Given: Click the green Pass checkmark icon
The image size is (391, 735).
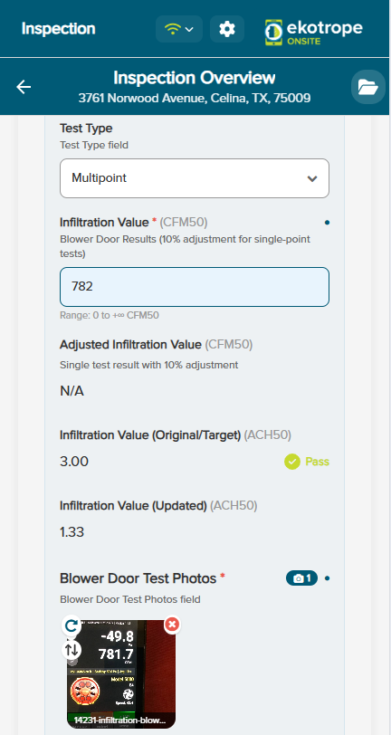Looking at the screenshot, I should pyautogui.click(x=292, y=462).
